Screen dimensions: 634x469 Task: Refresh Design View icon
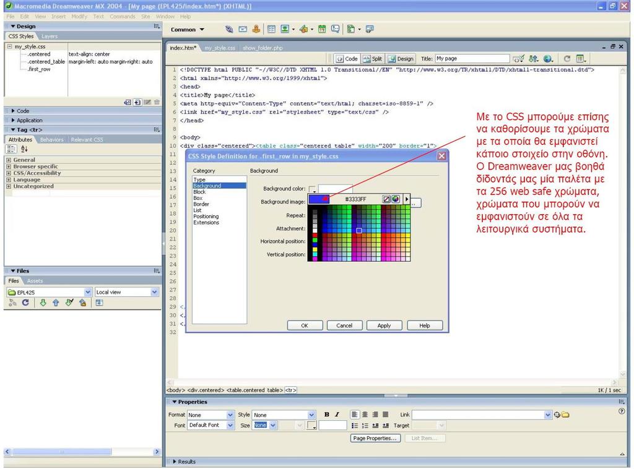[567, 59]
